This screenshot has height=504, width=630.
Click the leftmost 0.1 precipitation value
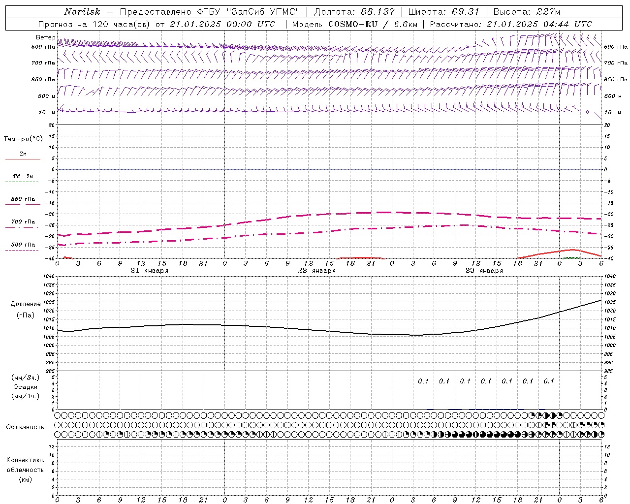[423, 381]
